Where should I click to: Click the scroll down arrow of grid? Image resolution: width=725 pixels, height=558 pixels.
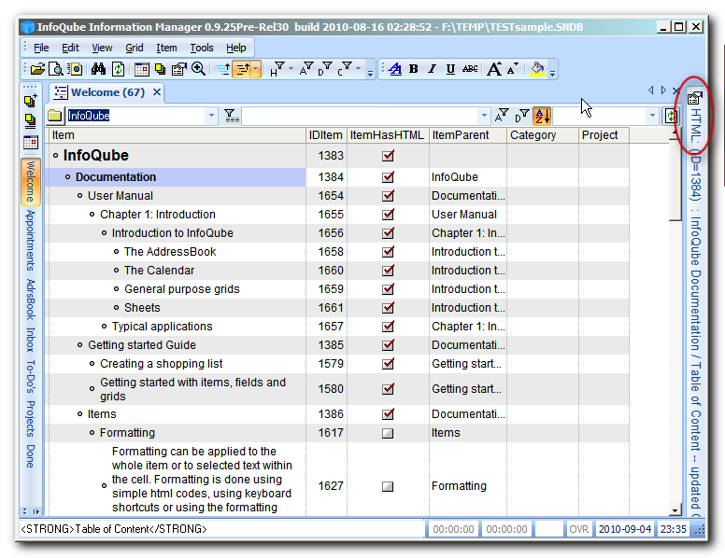coord(675,510)
